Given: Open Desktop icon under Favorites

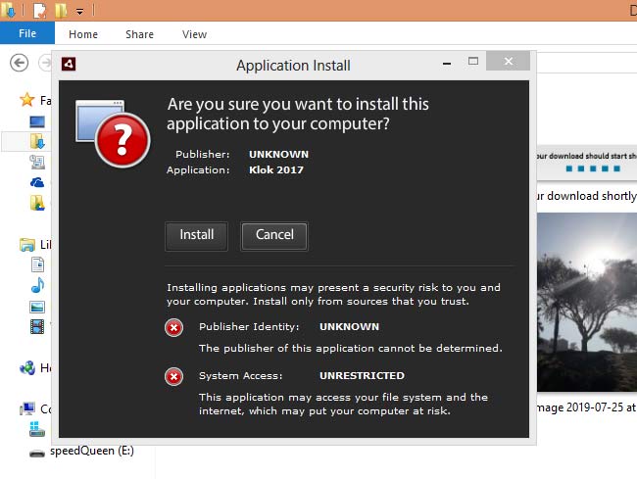Looking at the screenshot, I should (x=37, y=121).
